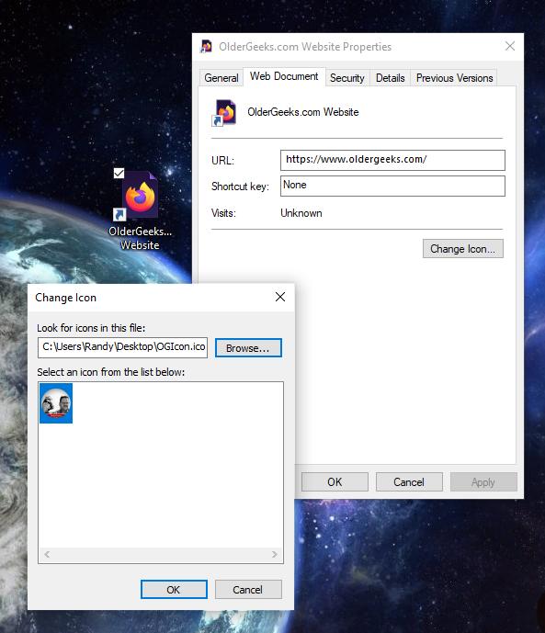Click OK in the Properties window
The image size is (545, 633).
335,482
